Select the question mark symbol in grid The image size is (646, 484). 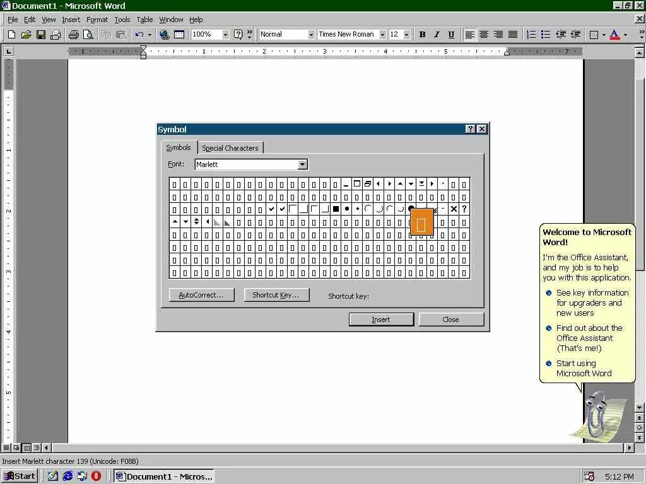pyautogui.click(x=464, y=209)
